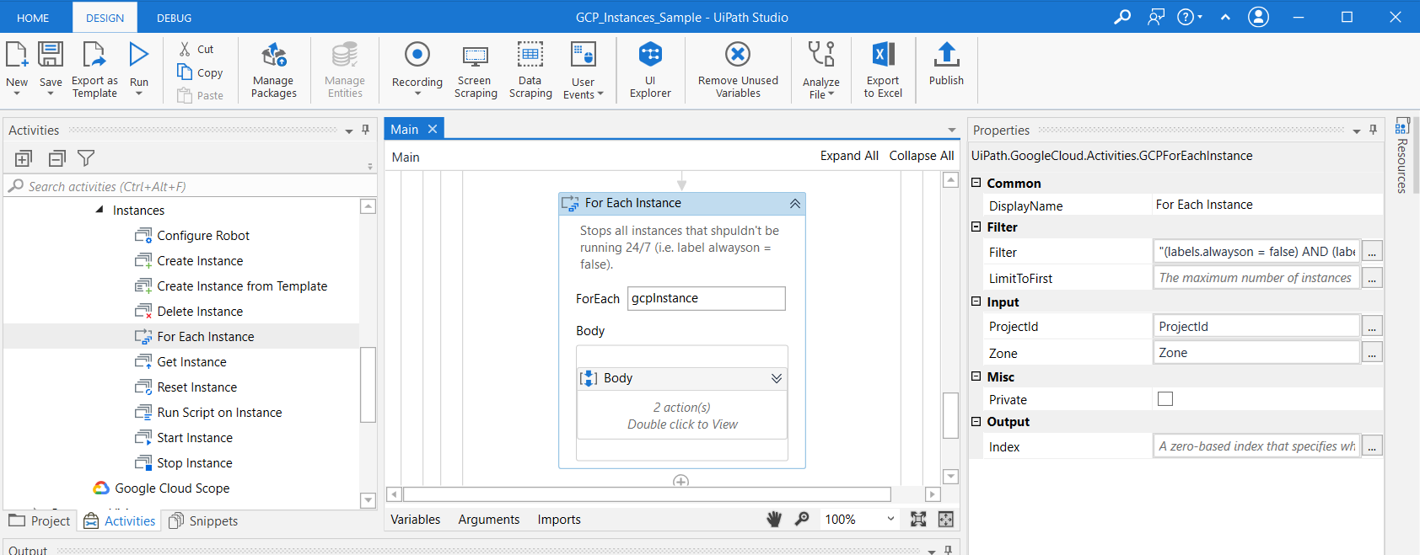1420x555 pixels.
Task: Collapse the Instances tree node
Action: click(x=100, y=210)
